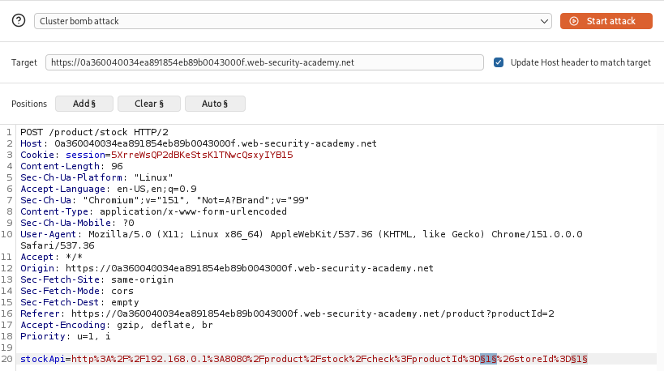The height and width of the screenshot is (371, 664).
Task: Click the Sec-Fetch-Dest: empty line
Action: (79, 302)
